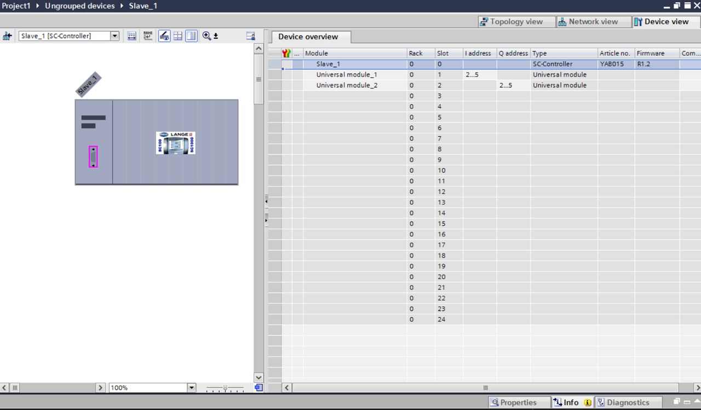Open the 100% zoom level dropdown

191,388
